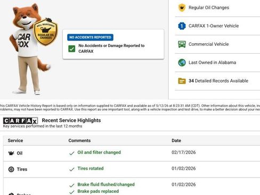Click the Car Fox mascot image
Screen dimensions: 260x195
30,49
